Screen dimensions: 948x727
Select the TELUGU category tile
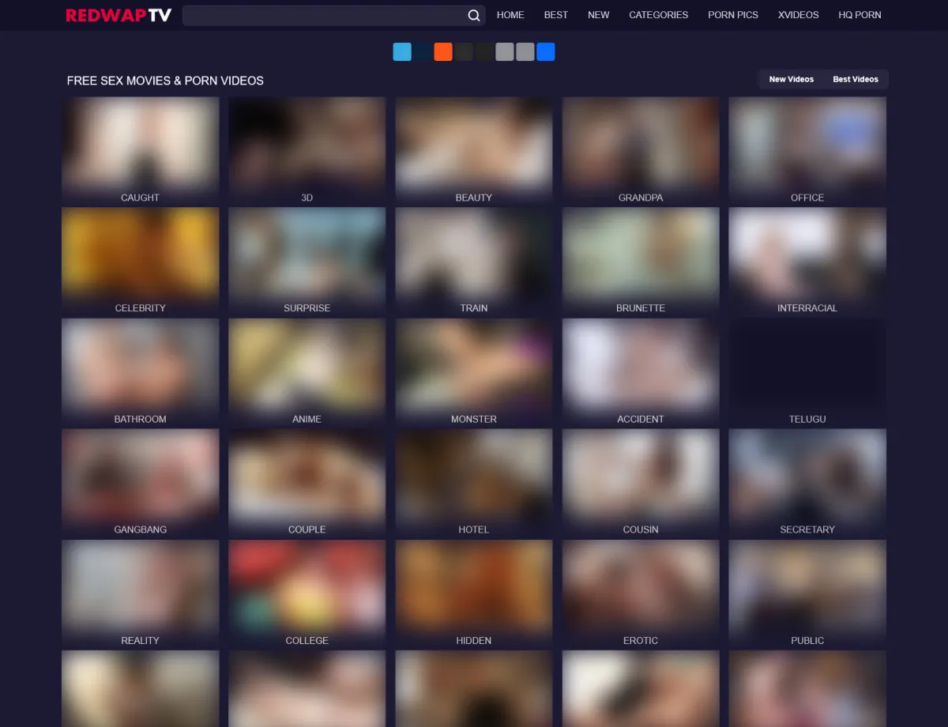(x=807, y=367)
